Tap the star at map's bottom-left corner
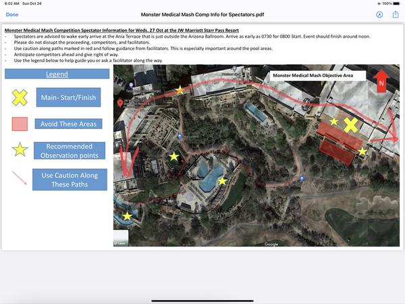The width and height of the screenshot is (405, 304). (x=128, y=216)
